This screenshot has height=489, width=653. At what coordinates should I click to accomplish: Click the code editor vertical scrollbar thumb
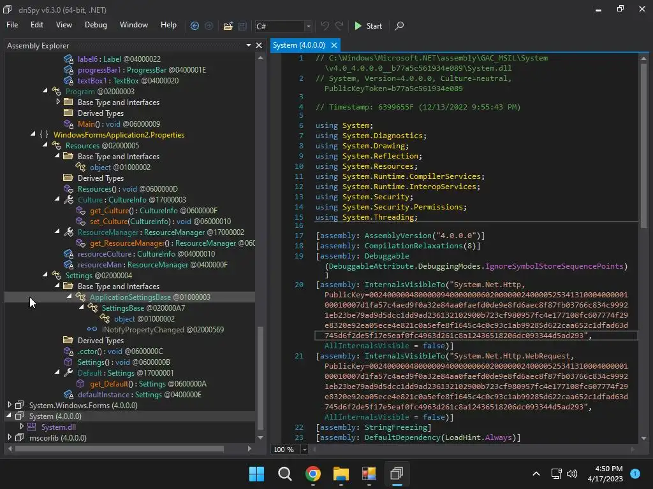643,145
